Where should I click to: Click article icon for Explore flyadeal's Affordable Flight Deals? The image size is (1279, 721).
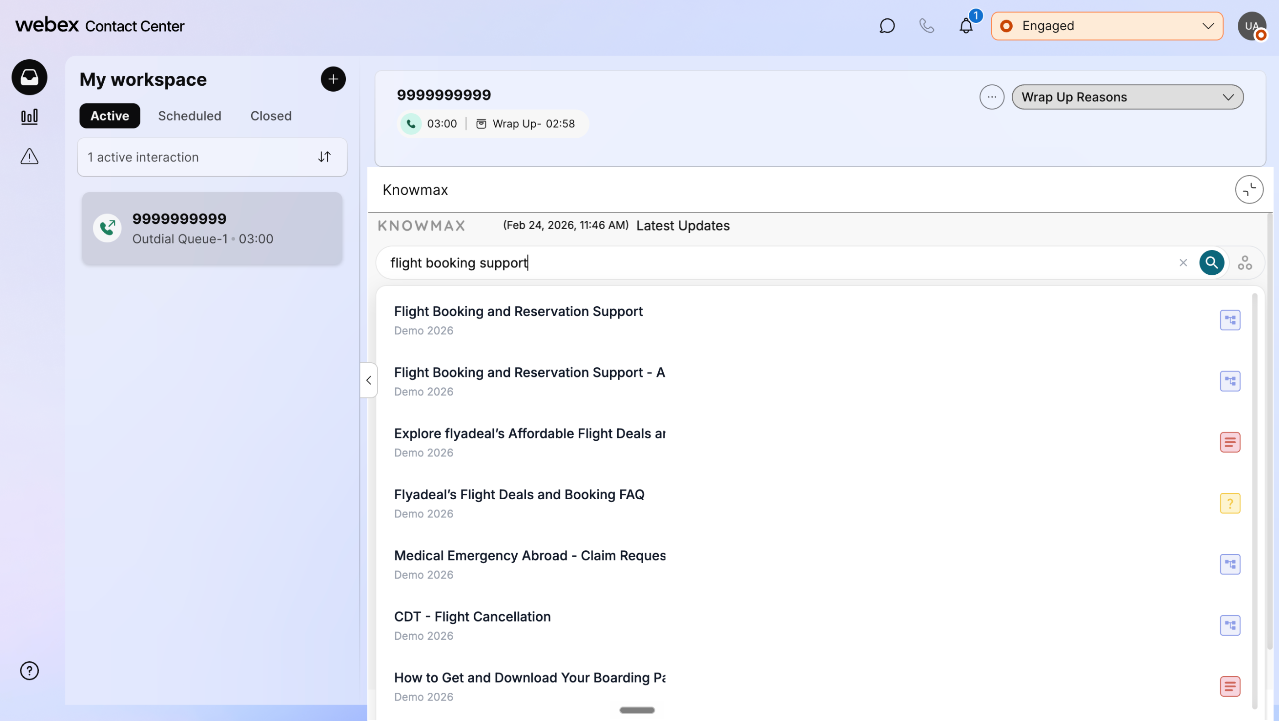(1230, 442)
